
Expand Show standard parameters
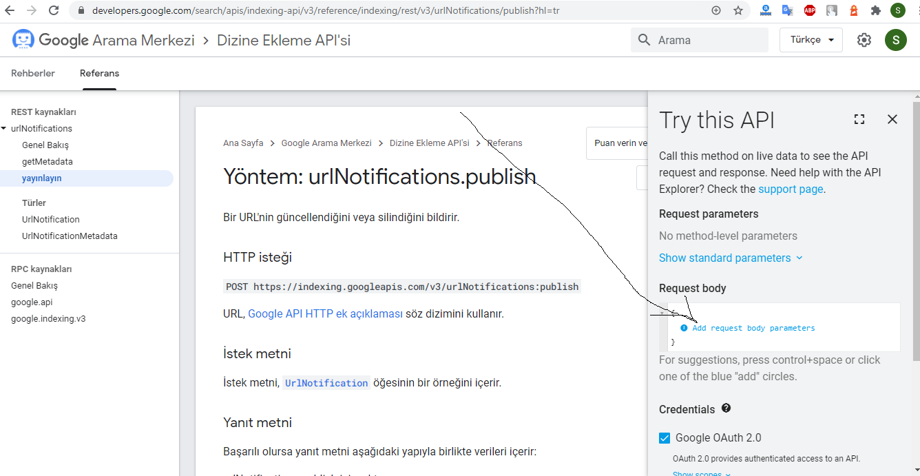click(731, 258)
